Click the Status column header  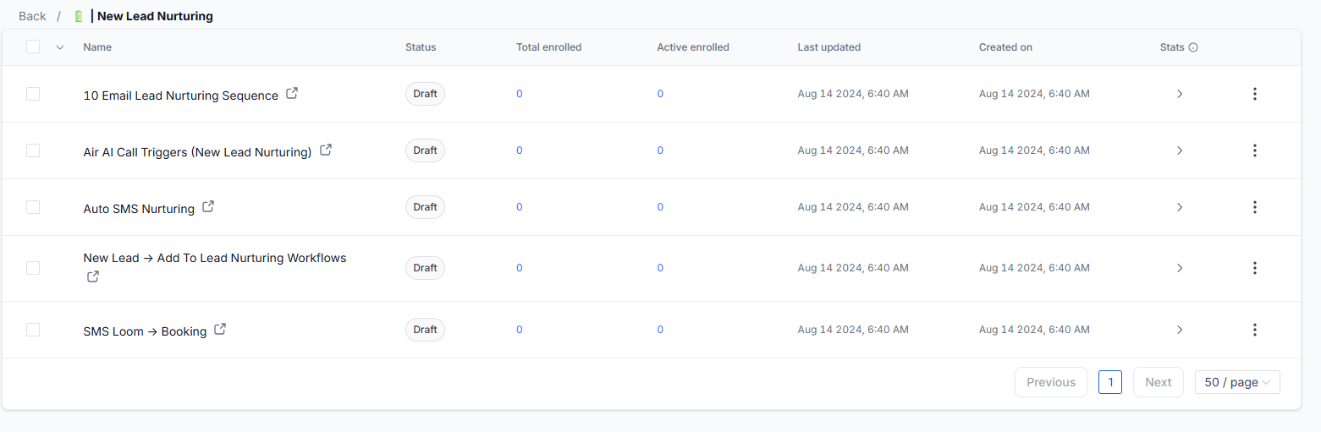[421, 47]
